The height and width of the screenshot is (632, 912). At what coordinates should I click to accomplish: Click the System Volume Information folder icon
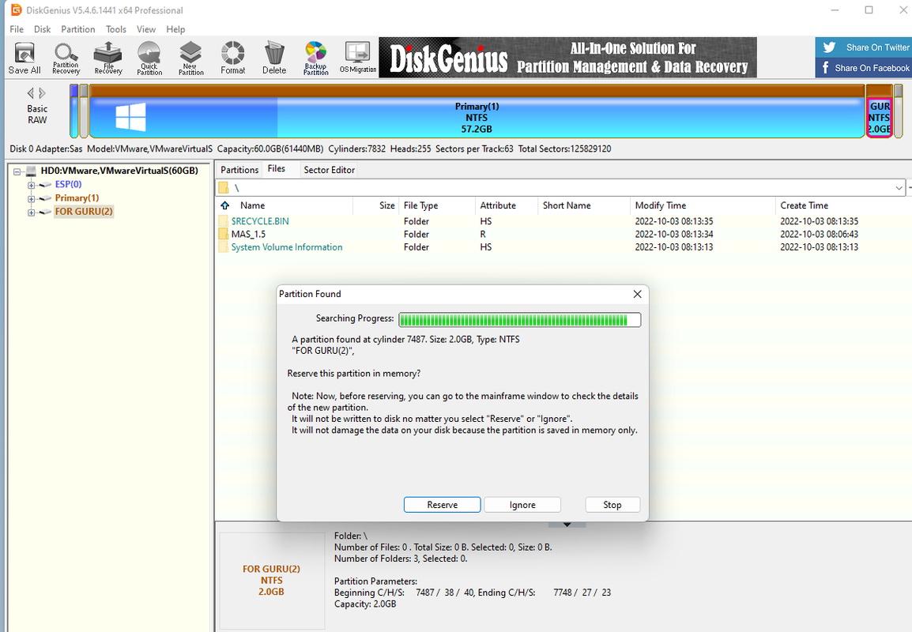click(x=224, y=247)
